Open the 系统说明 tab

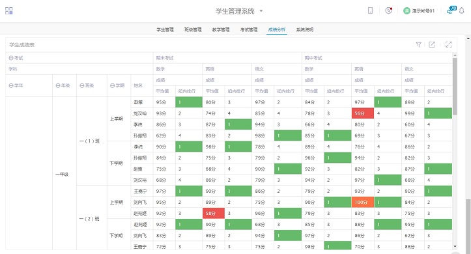pyautogui.click(x=305, y=29)
